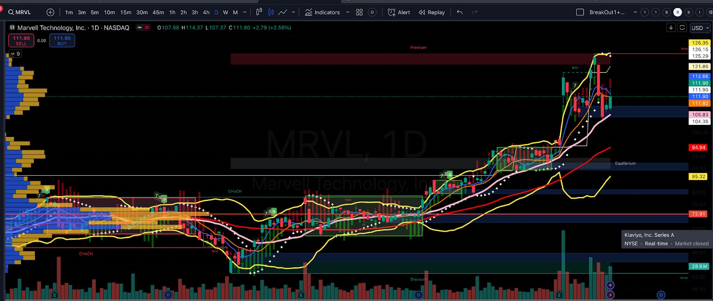Click the dash status pill in legend
The image size is (713, 301).
(x=139, y=28)
